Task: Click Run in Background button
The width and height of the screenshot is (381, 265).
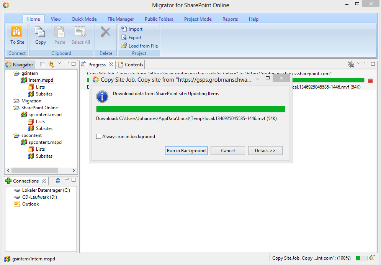Action: (x=186, y=151)
